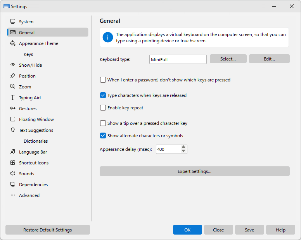Screen dimensions: 301x240
Task: Click the Floating Window icon
Action: (x=13, y=119)
